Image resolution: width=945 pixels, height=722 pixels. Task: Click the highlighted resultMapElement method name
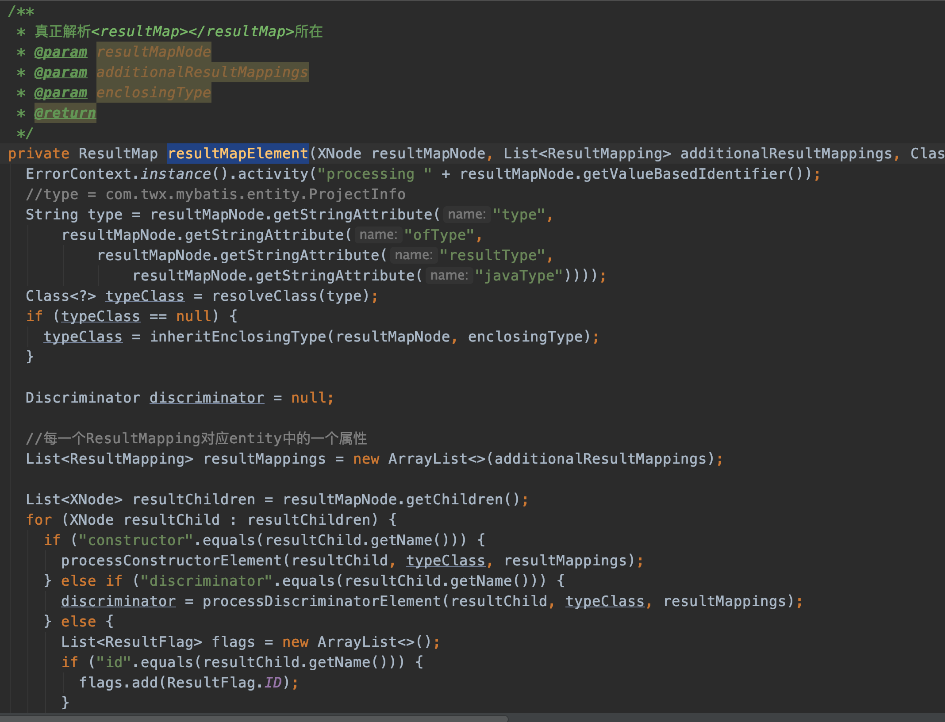pos(238,154)
